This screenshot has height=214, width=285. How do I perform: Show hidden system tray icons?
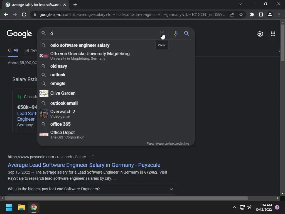point(235,207)
